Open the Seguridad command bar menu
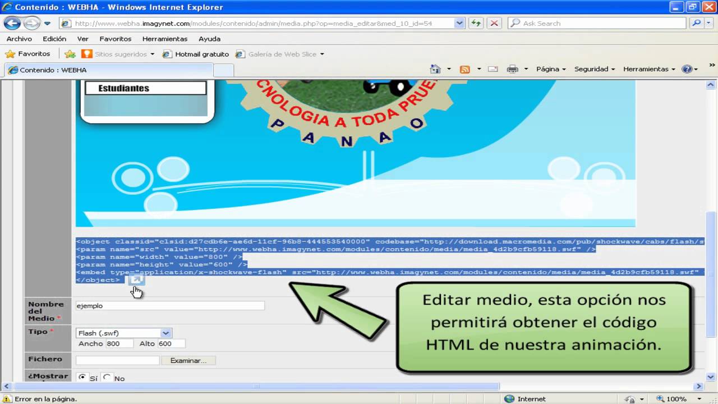This screenshot has height=404, width=718. tap(595, 69)
